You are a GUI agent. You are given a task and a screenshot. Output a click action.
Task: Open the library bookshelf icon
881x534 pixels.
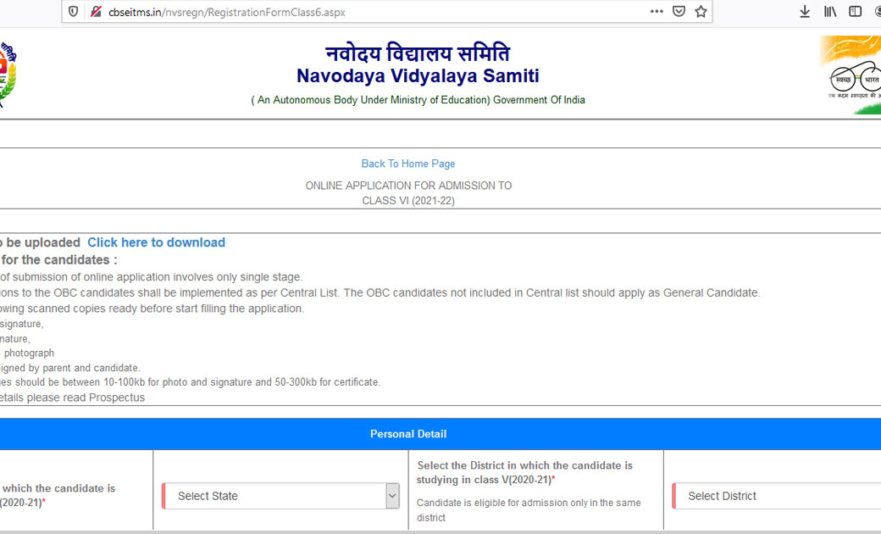830,11
